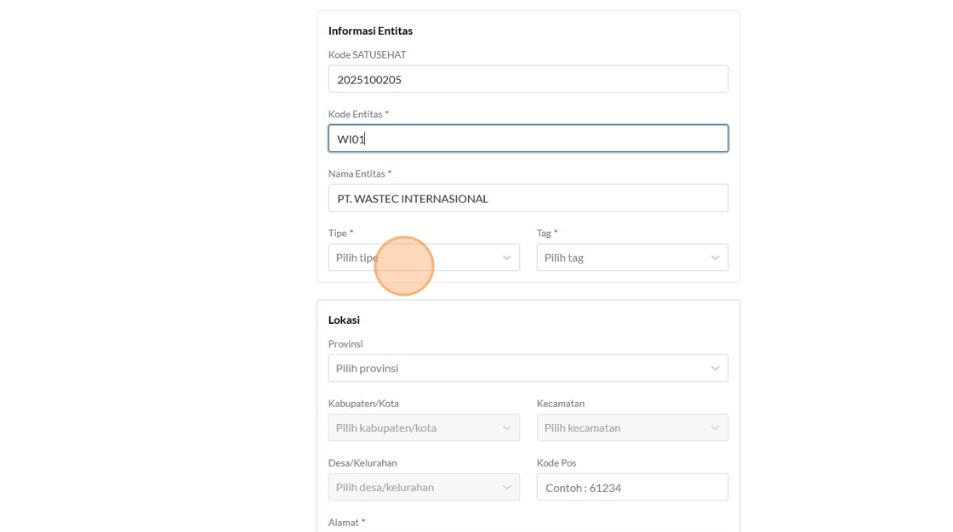
Task: Click the chevron arrow in the Kabupaten/Kota dropdown
Action: (x=506, y=427)
